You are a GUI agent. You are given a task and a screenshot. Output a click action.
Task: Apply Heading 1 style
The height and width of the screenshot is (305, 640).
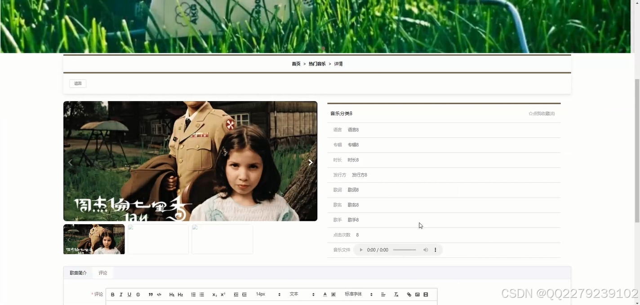(x=172, y=295)
